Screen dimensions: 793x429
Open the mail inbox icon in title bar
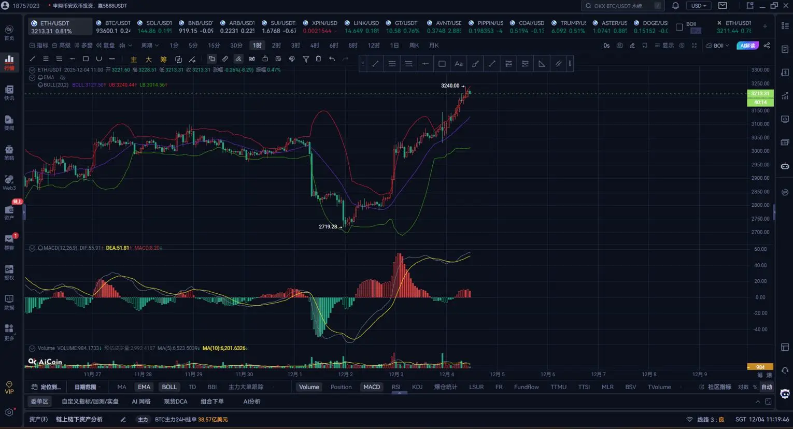723,6
